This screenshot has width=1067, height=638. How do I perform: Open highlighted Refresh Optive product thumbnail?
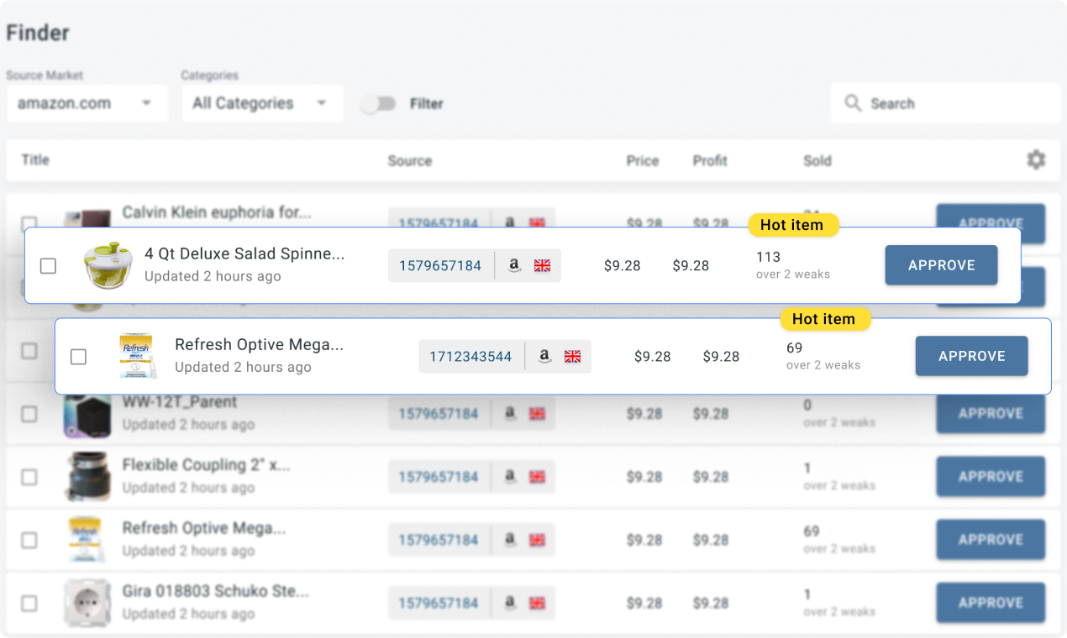[x=136, y=356]
